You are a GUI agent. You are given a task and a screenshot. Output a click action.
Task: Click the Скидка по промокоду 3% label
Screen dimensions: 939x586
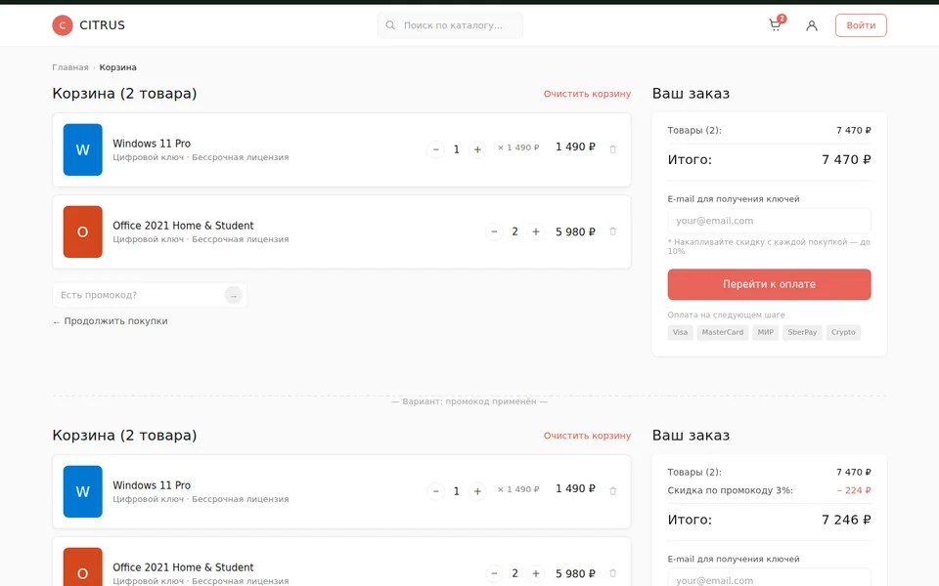(730, 490)
